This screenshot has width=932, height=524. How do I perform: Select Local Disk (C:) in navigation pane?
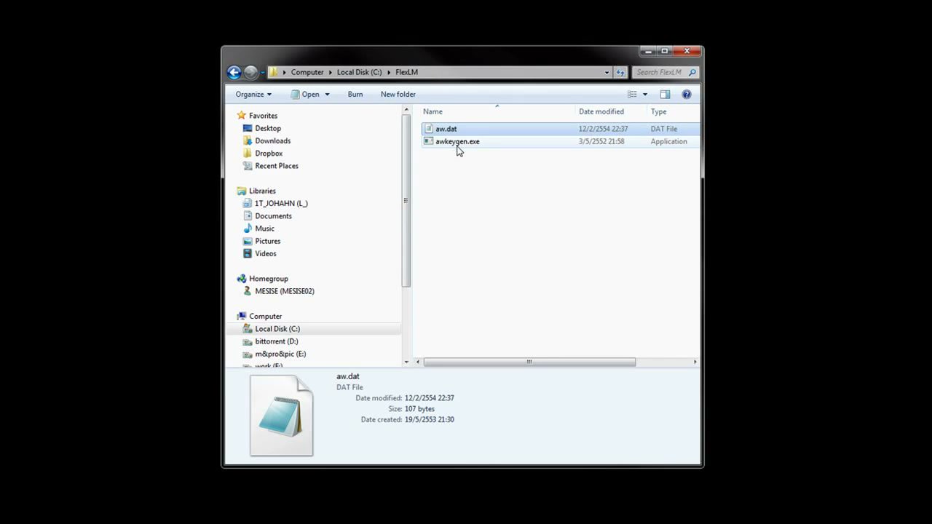[x=277, y=328]
